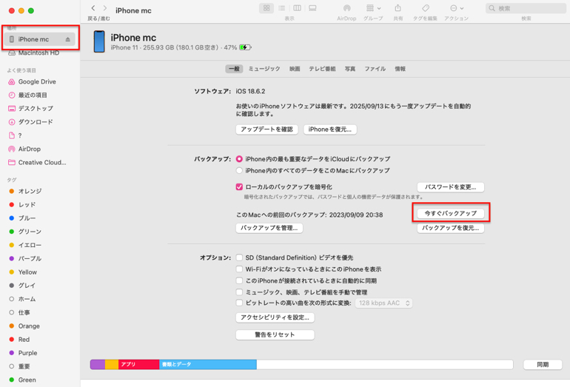
Task: Click the eject icon beside iPhone mc
Action: pyautogui.click(x=68, y=40)
